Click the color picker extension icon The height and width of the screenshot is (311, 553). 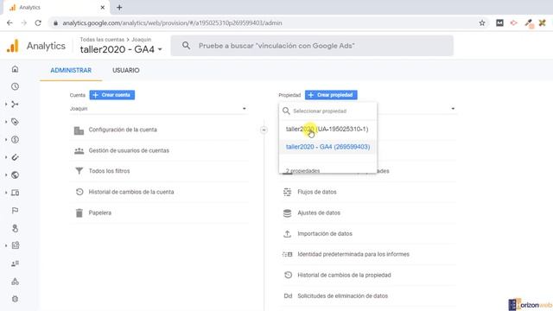tap(528, 23)
